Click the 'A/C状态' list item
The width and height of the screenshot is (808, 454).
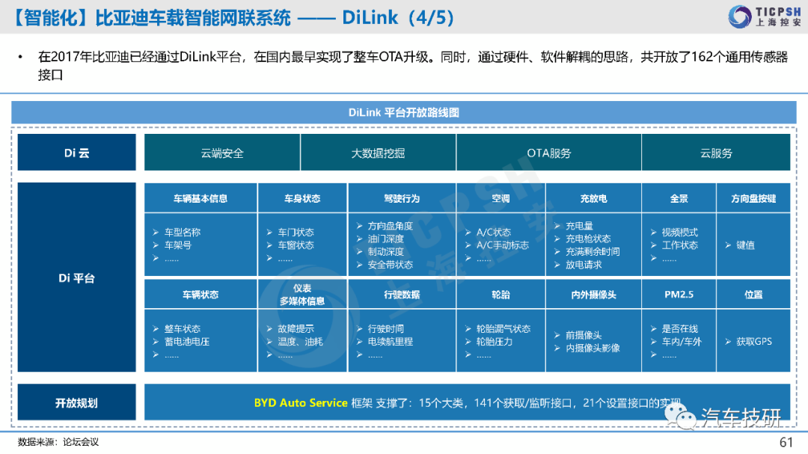click(x=494, y=233)
